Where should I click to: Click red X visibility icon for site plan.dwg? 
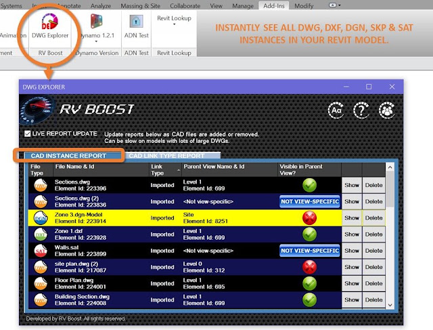[309, 267]
